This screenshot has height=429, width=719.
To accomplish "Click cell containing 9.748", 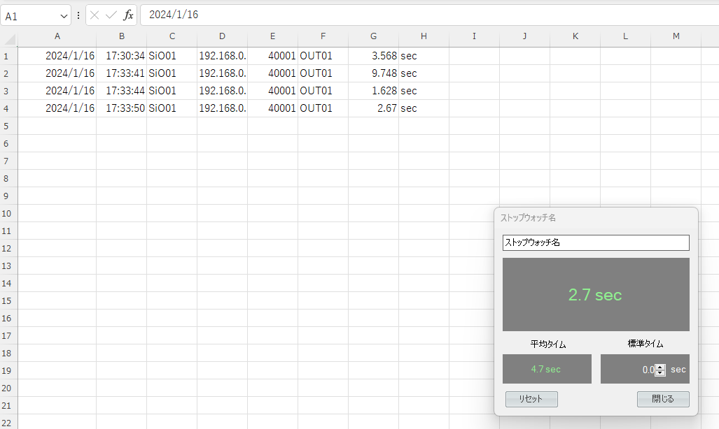I will click(373, 73).
